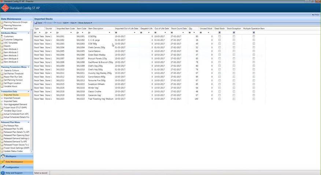Toggle Dead Stock checkbox for SKU1001 row

coord(219,36)
